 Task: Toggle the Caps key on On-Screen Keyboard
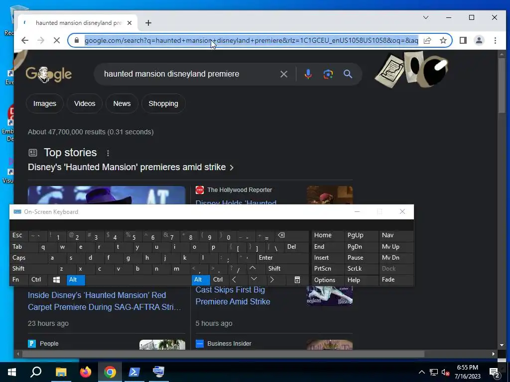28,258
